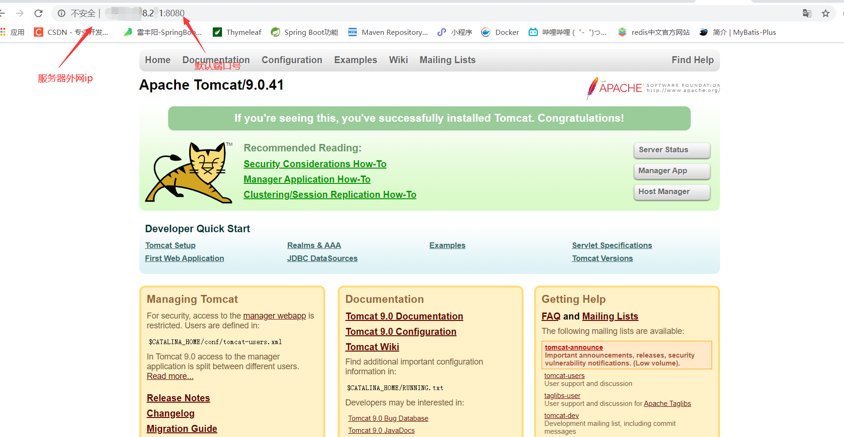Open the Apache Taglibs link
844x437 pixels.
(667, 404)
